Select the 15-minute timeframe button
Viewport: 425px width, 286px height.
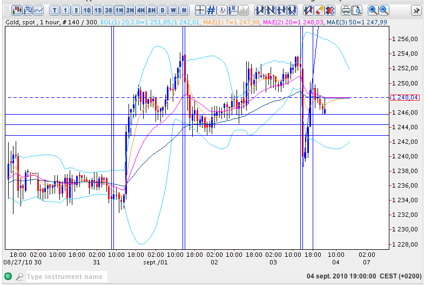click(98, 10)
